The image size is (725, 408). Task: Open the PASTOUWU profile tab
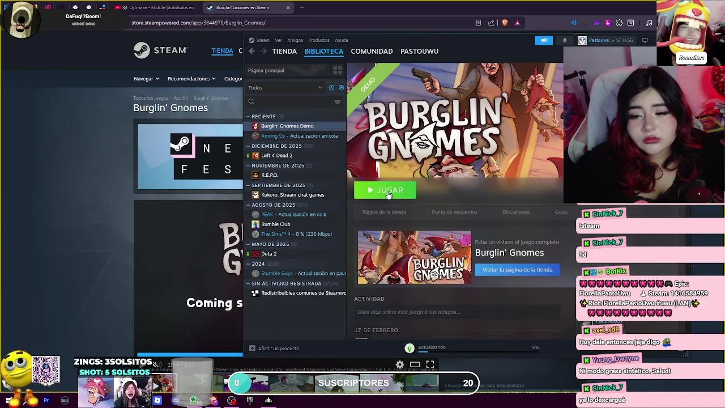point(419,51)
